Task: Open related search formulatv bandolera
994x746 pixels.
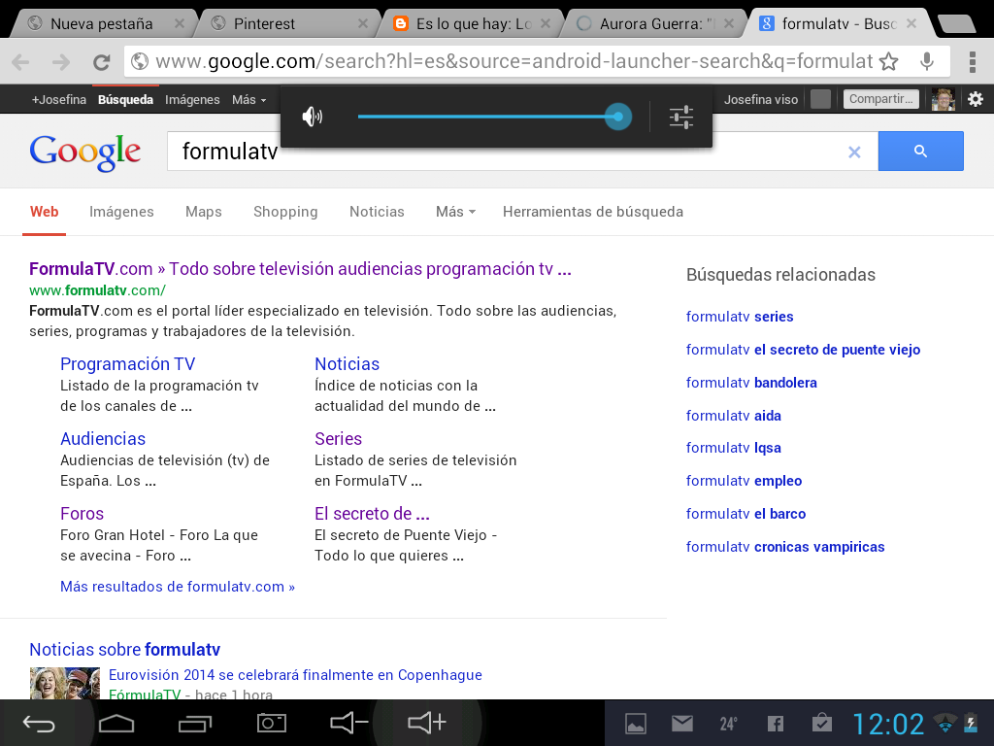Action: pos(751,383)
